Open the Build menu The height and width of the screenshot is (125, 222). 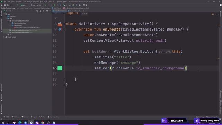42,2
